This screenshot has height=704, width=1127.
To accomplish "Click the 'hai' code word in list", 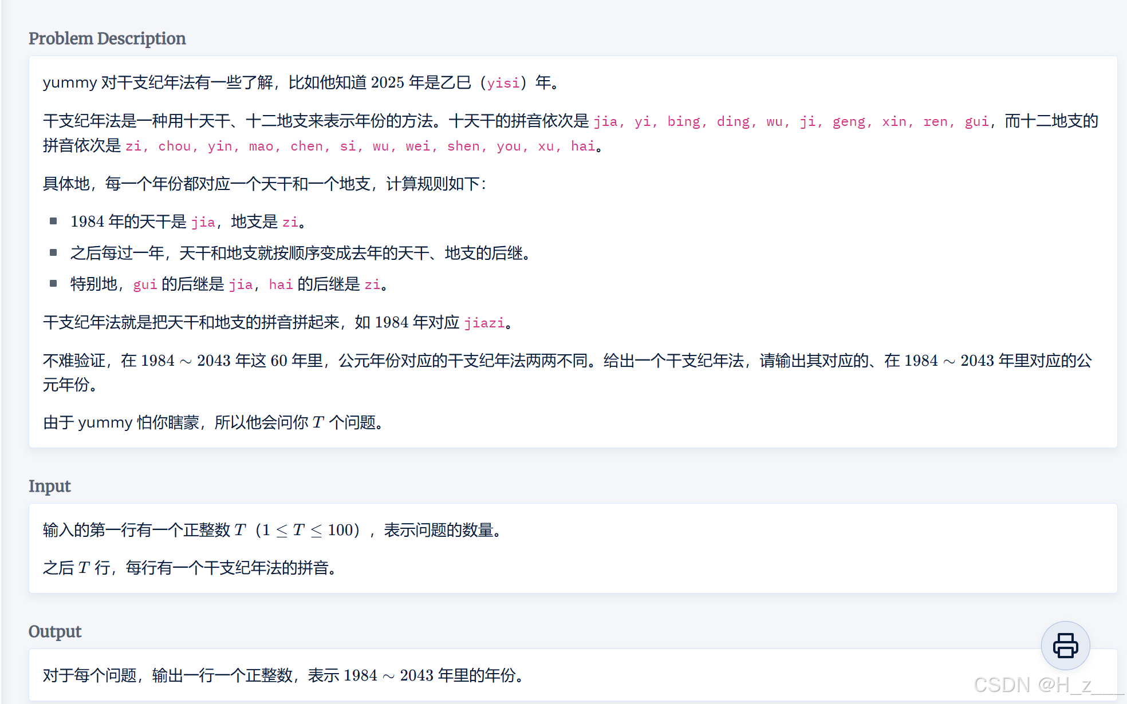I will (582, 147).
